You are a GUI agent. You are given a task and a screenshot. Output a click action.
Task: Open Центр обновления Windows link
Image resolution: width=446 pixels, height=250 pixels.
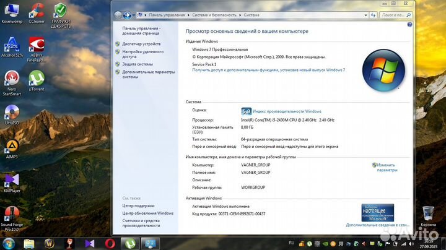point(147,213)
